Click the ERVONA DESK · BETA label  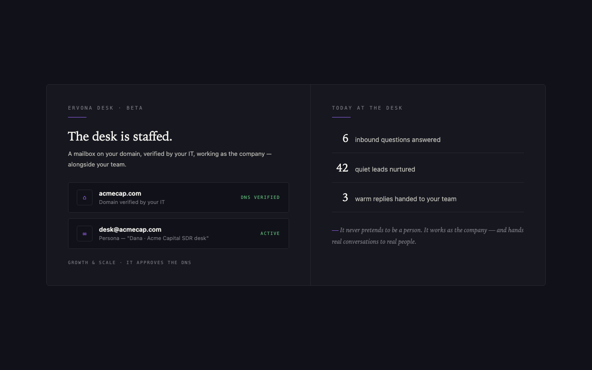105,108
